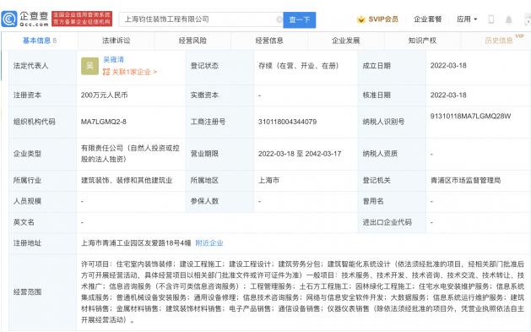Image resolution: width=531 pixels, height=332 pixels.
Task: Click the 注册地址 label cell
Action: [x=43, y=243]
